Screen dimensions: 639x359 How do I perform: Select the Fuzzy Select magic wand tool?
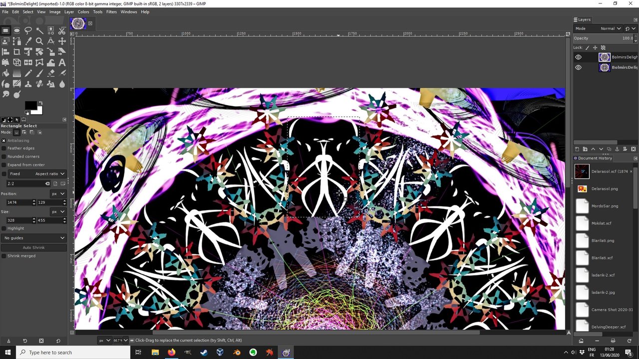(x=39, y=30)
